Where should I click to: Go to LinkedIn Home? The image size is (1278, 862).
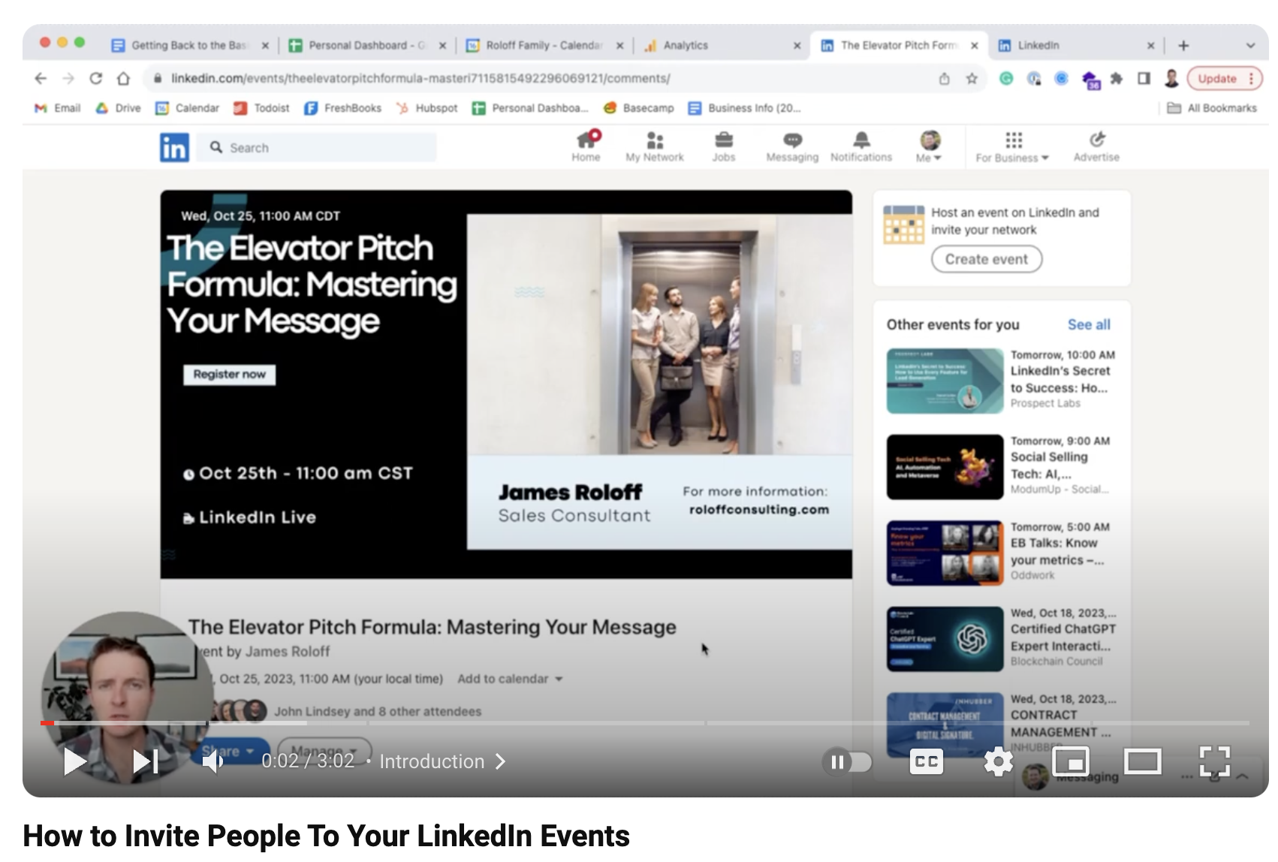586,146
